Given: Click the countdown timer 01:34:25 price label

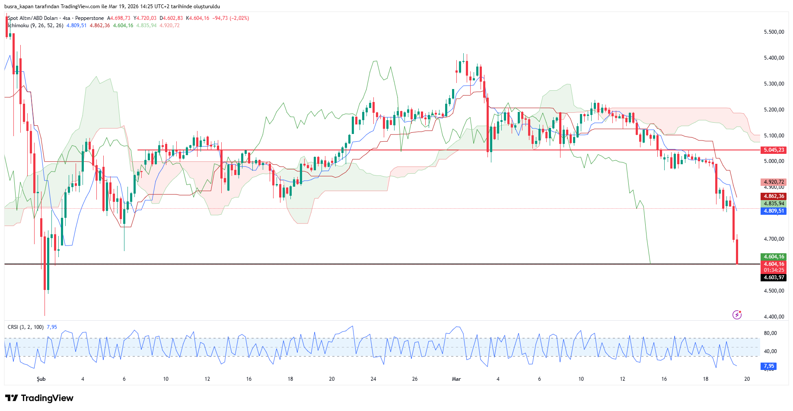Looking at the screenshot, I should 773,270.
